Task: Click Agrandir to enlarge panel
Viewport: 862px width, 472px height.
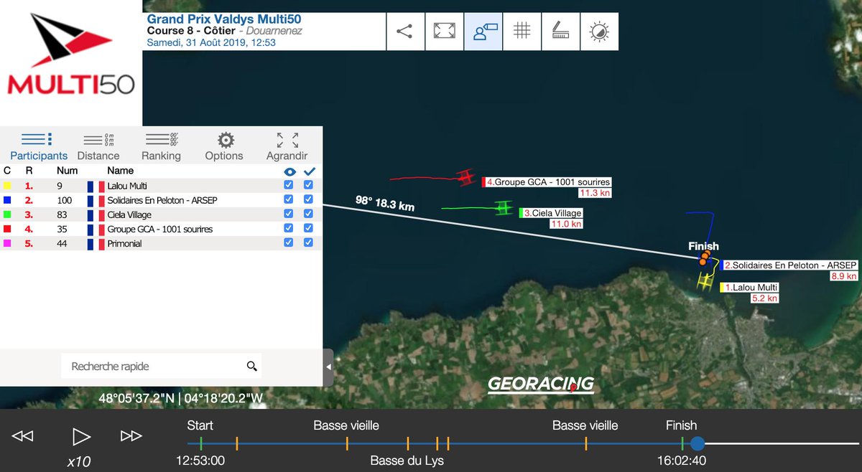Action: (x=287, y=146)
